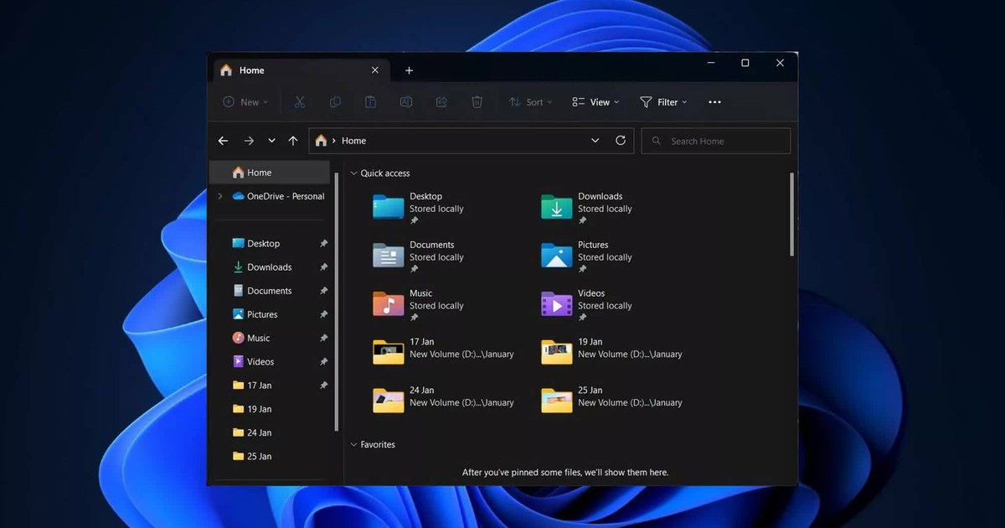Viewport: 1005px width, 528px height.
Task: Collapse the Quick access section
Action: tap(353, 173)
